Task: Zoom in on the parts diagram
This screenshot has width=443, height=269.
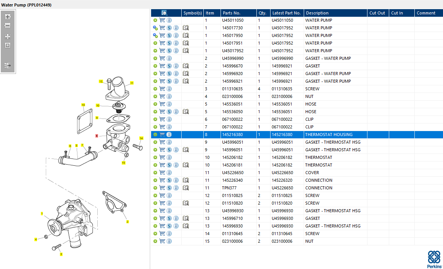Action: [x=8, y=17]
